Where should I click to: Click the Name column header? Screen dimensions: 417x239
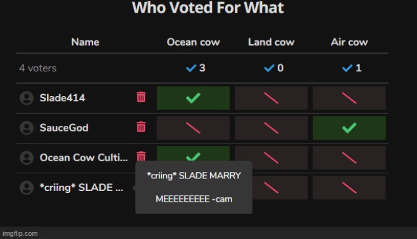[x=85, y=42]
